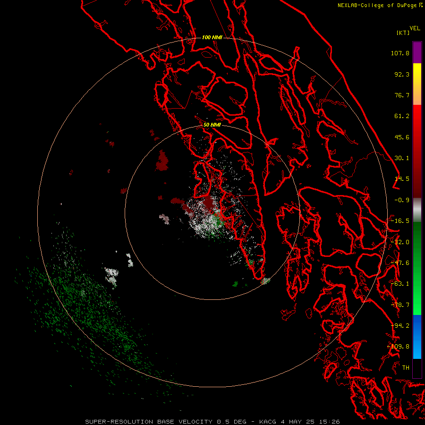Click the [KT] units label
Image resolution: width=425 pixels, height=425 pixels.
click(403, 33)
